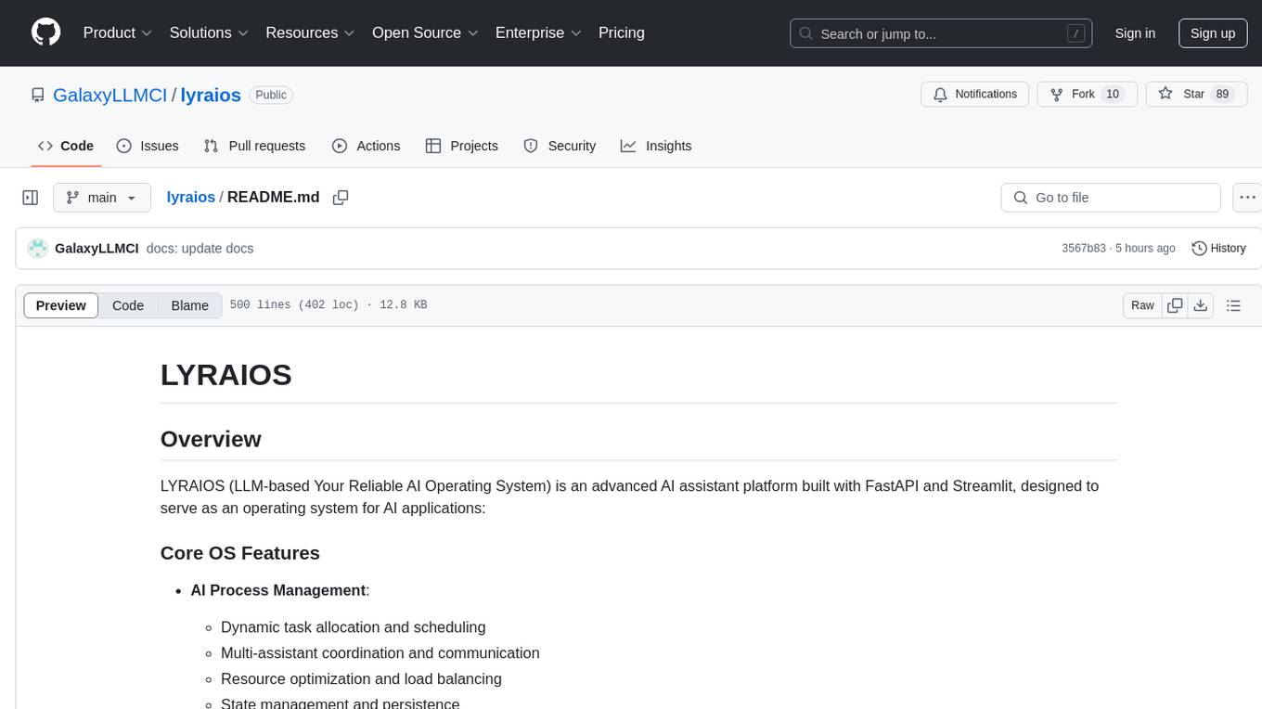
Task: Switch to the Code view
Action: pyautogui.click(x=128, y=305)
